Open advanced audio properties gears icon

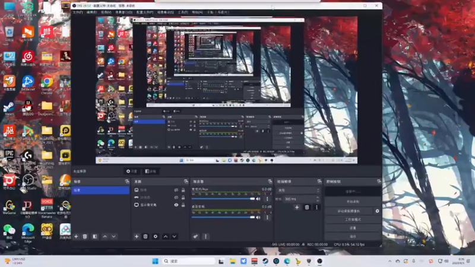196,236
